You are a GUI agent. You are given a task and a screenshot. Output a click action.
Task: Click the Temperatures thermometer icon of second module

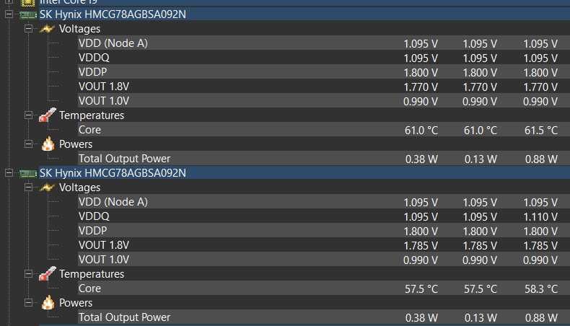[48, 273]
